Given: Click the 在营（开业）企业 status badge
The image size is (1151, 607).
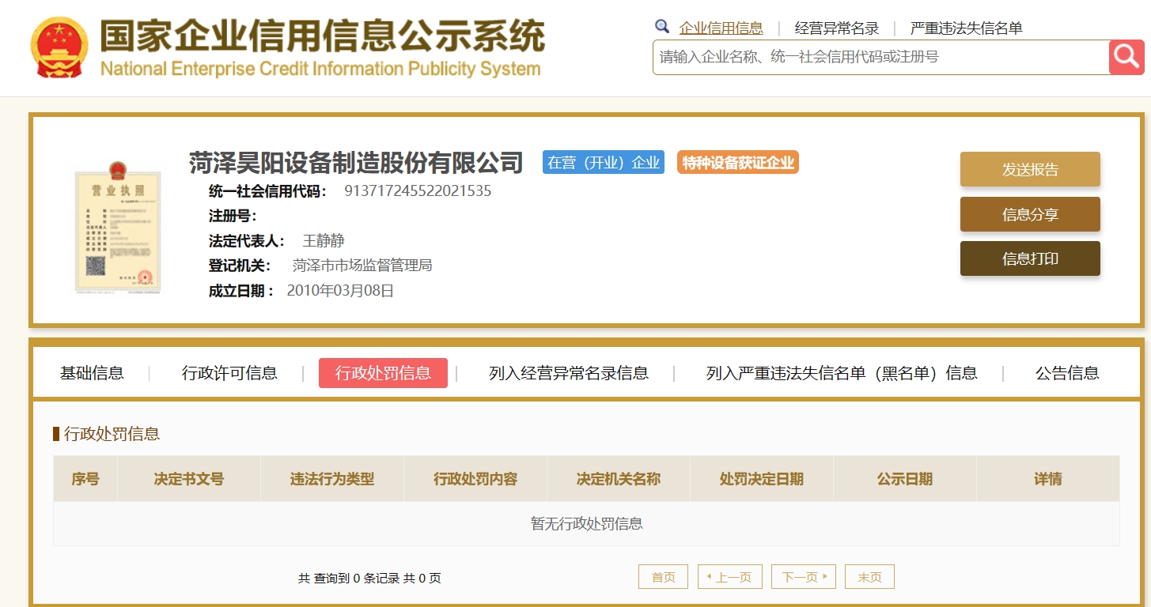Looking at the screenshot, I should pyautogui.click(x=604, y=162).
